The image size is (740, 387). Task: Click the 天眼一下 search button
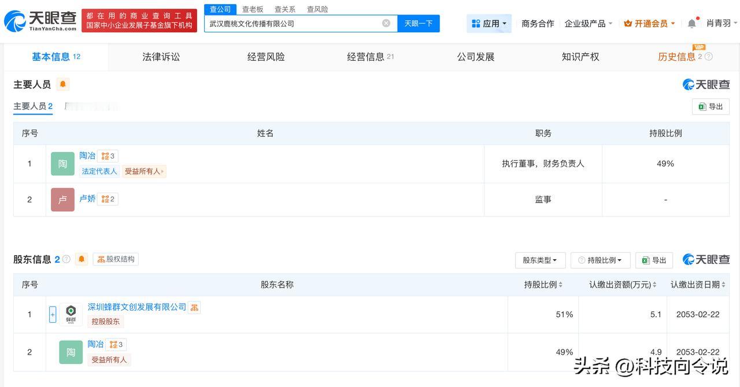click(419, 23)
